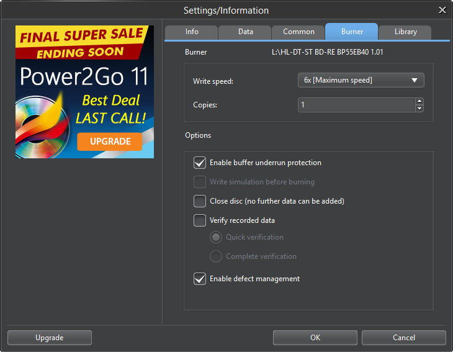
Task: Select Complete verification radio button
Action: (x=216, y=256)
